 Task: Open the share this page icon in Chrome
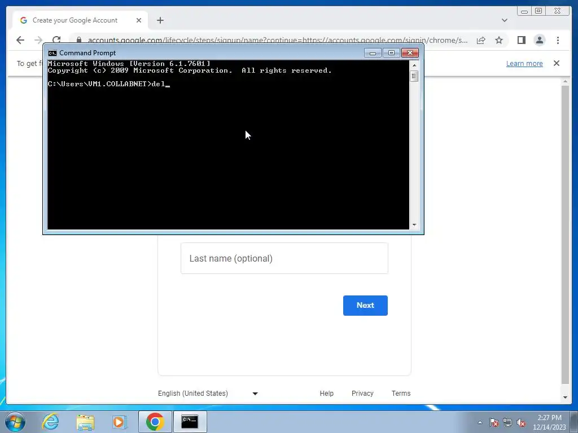[x=481, y=40]
